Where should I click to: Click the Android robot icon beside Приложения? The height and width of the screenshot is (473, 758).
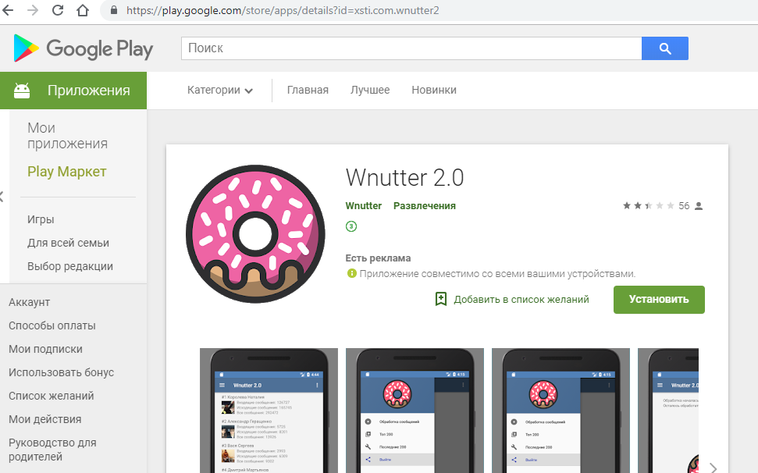point(22,91)
